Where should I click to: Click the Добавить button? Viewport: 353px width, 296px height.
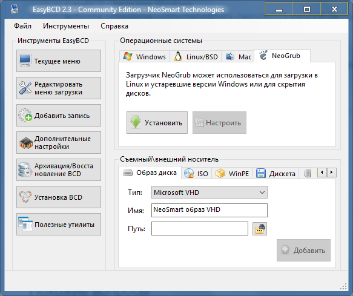pos(303,251)
